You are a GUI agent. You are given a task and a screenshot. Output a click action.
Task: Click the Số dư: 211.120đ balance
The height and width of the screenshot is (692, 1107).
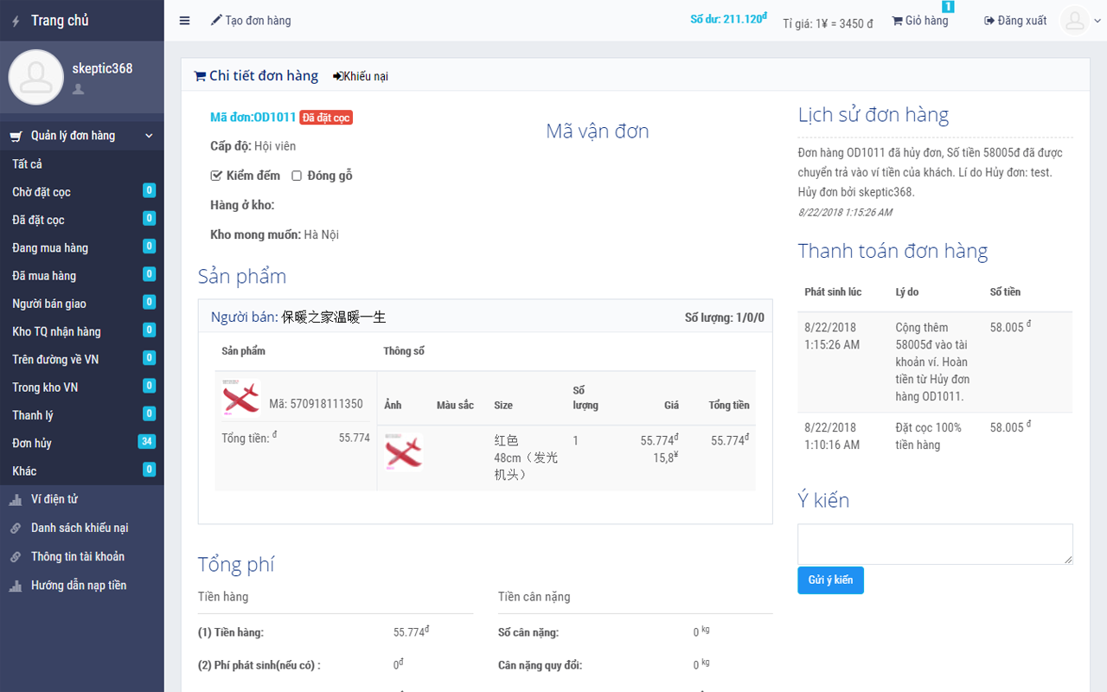click(728, 19)
